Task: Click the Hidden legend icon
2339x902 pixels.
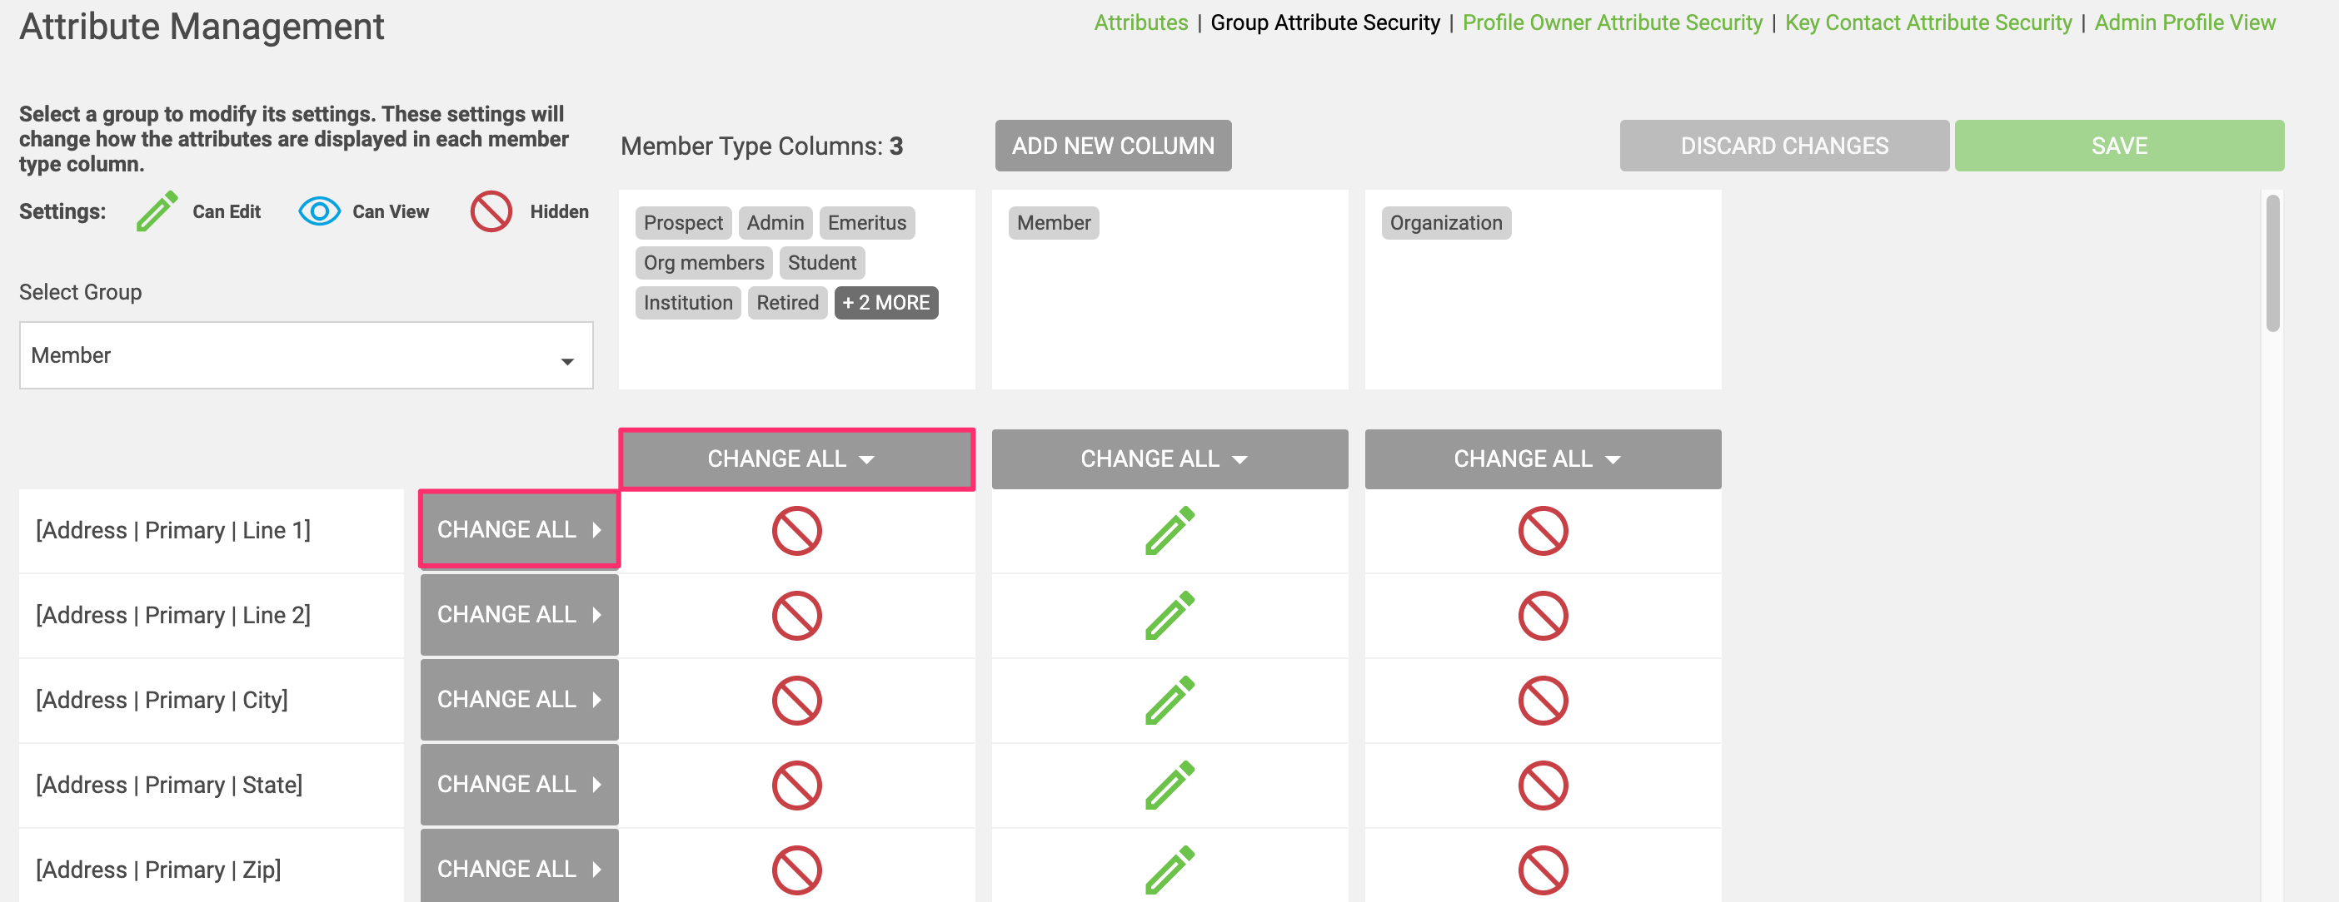Action: coord(491,211)
